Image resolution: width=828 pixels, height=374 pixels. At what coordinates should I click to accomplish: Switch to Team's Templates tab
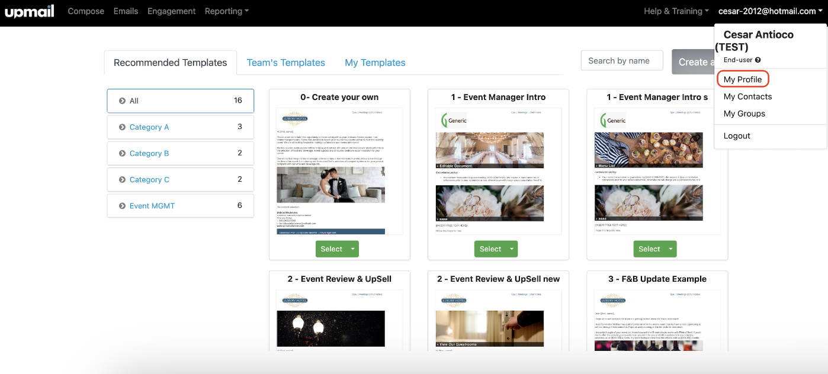285,63
